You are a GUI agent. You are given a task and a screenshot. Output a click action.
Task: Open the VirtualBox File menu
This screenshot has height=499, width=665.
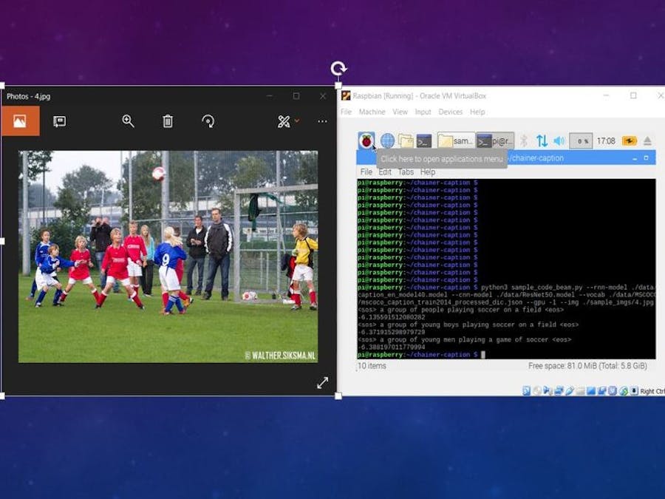346,112
